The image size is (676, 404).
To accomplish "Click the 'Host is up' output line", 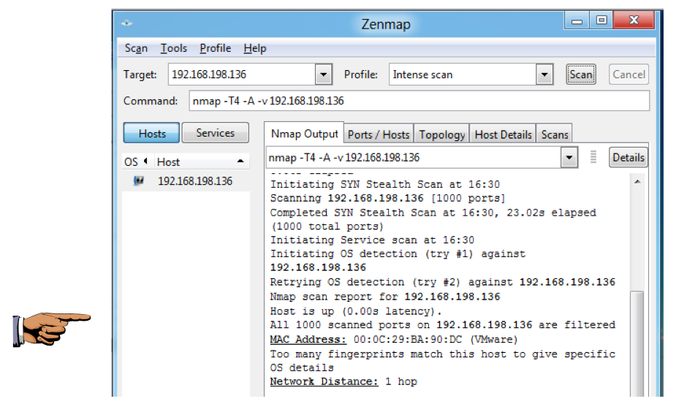I will [356, 311].
